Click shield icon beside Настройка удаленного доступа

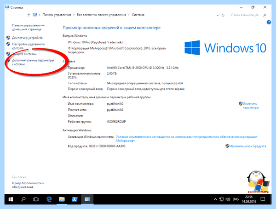(x=8, y=44)
